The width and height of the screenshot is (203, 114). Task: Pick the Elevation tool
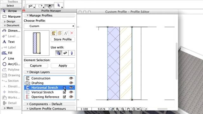(11, 86)
